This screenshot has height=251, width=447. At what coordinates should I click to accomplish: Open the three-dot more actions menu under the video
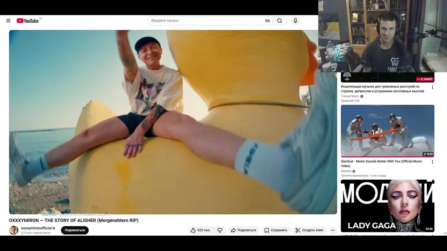coord(333,230)
